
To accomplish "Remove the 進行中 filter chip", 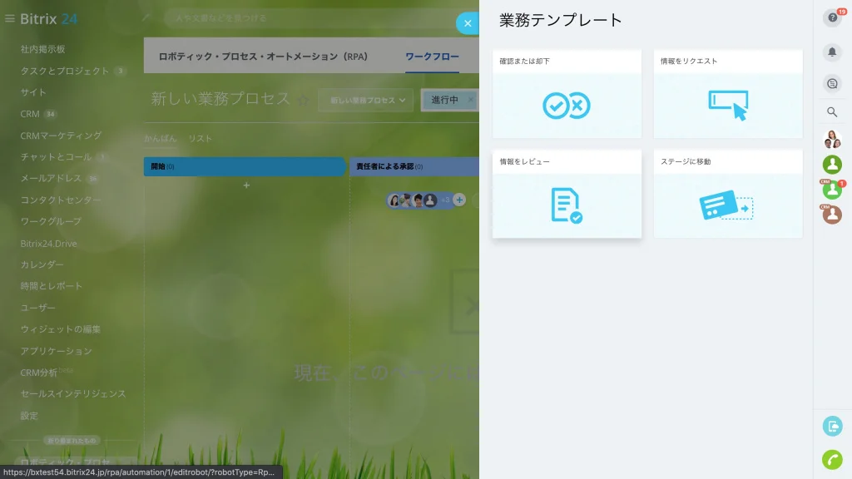I will [x=471, y=100].
